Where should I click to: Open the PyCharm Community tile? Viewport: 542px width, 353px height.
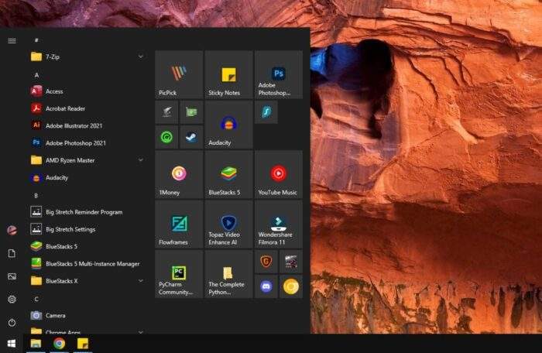click(x=179, y=274)
